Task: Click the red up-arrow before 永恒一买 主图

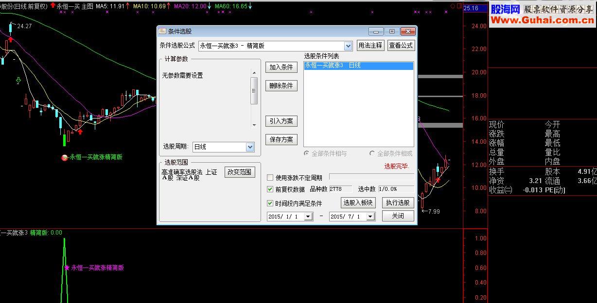Action: tap(53, 6)
